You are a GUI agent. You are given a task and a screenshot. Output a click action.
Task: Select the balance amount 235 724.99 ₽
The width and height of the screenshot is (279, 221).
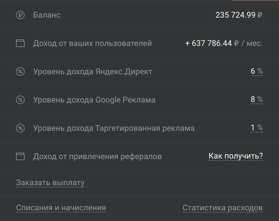[x=239, y=15]
